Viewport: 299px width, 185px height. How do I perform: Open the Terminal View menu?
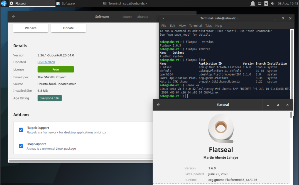[x=182, y=26]
